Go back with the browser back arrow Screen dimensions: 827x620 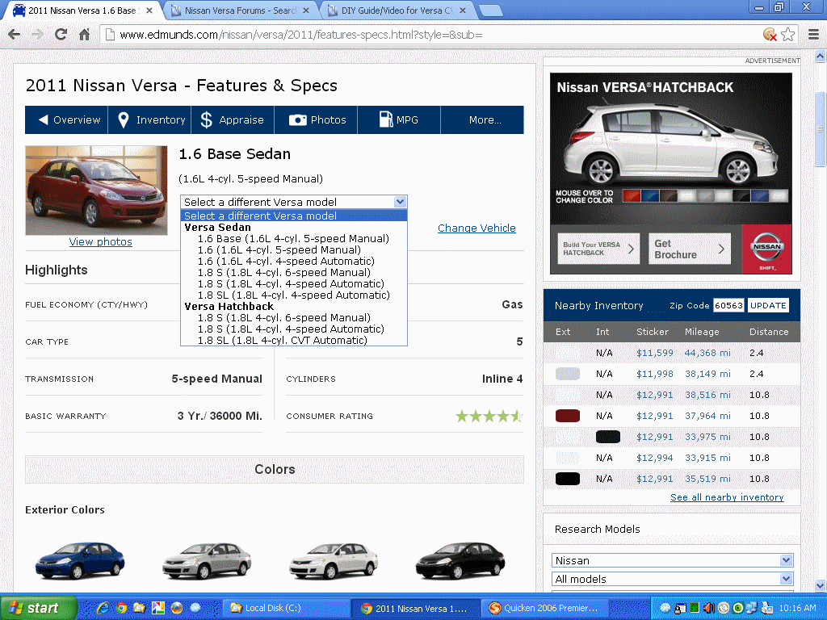coord(15,35)
